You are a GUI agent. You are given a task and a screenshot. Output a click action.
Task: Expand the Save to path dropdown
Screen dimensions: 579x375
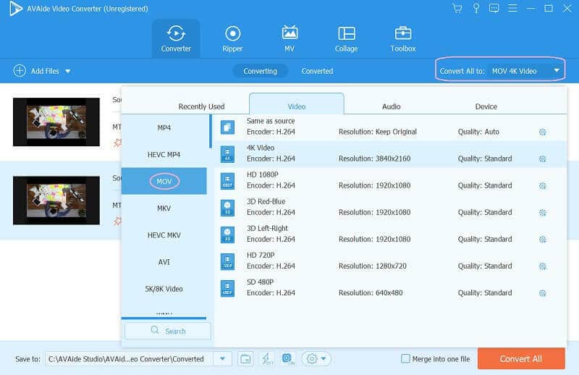tap(223, 359)
